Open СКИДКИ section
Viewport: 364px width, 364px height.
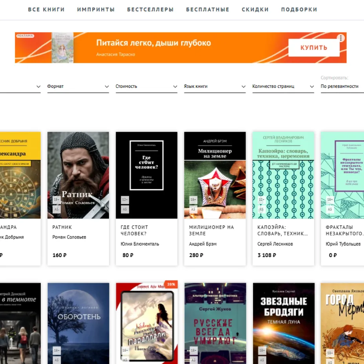coord(255,9)
